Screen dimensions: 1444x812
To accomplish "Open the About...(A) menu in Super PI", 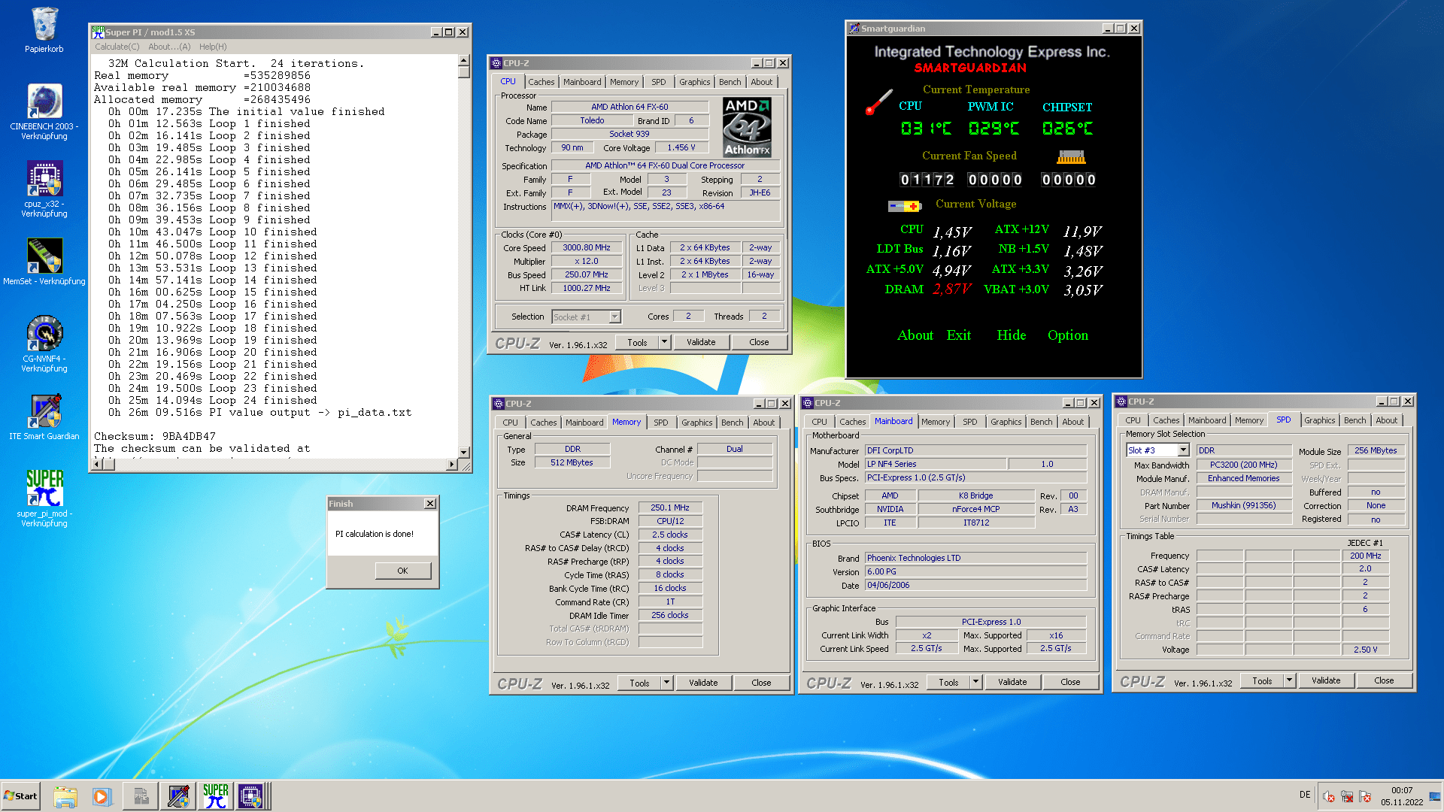I will click(x=169, y=47).
